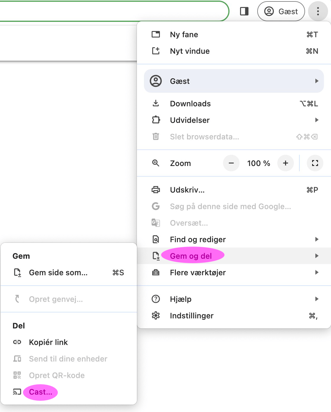331x412 pixels.
Task: Click in the address bar field
Action: click(112, 12)
